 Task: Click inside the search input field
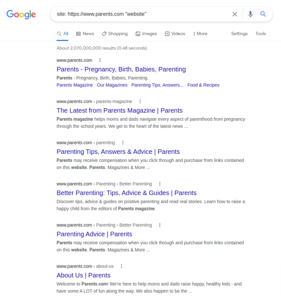[144, 14]
